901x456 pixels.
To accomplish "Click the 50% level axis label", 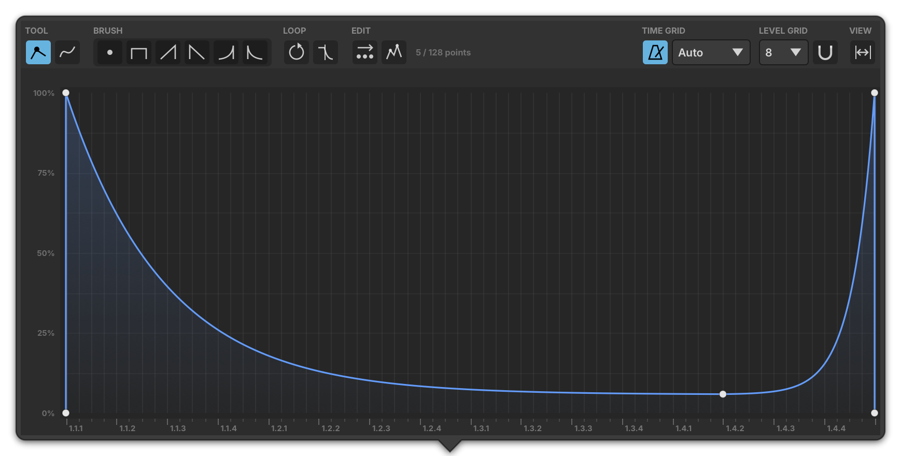I will [x=46, y=253].
